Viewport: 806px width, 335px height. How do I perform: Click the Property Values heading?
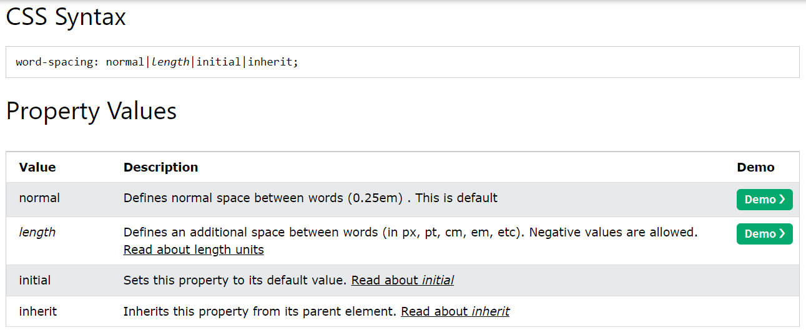91,111
